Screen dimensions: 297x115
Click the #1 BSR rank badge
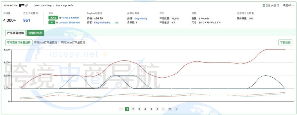click(x=52, y=23)
